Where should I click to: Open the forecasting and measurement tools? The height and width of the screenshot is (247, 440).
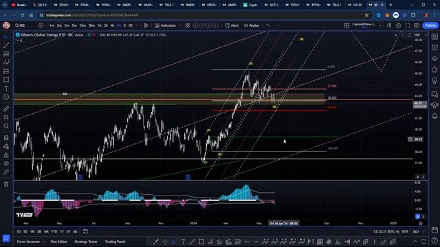pyautogui.click(x=6, y=71)
